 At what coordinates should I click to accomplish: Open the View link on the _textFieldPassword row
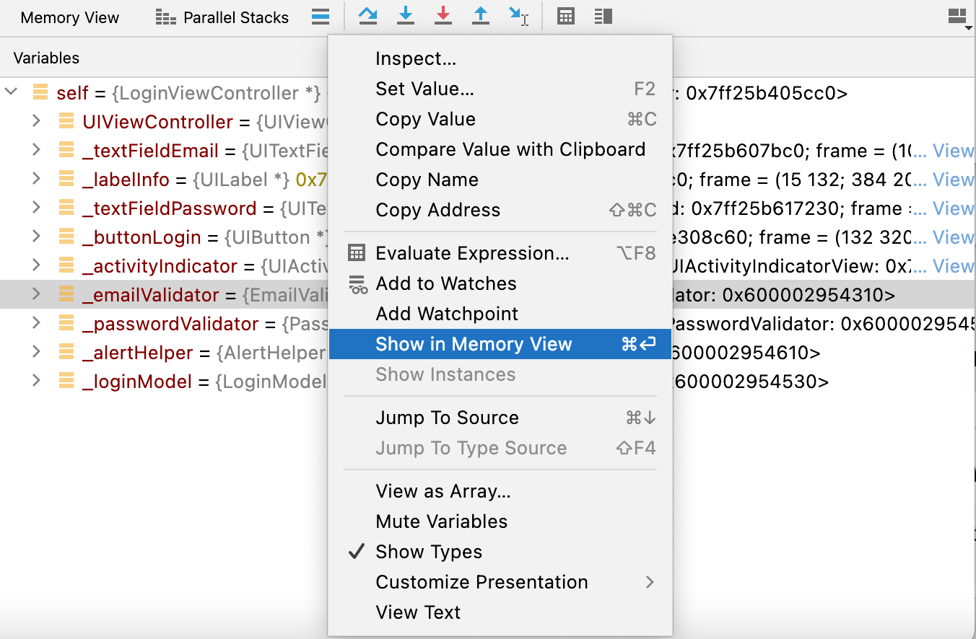pos(953,208)
